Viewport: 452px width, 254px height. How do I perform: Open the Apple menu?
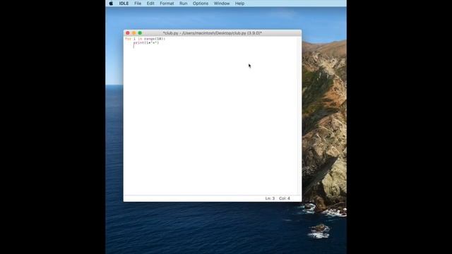pyautogui.click(x=111, y=4)
